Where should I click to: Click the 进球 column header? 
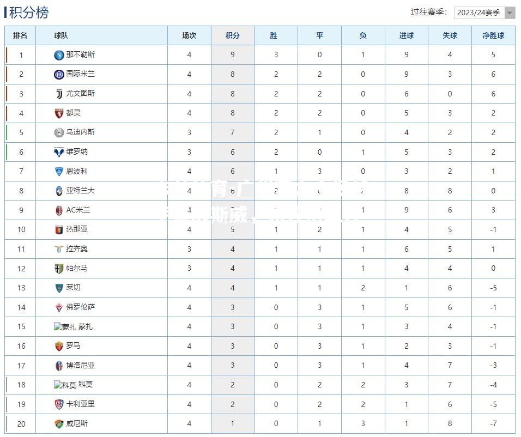pos(407,35)
